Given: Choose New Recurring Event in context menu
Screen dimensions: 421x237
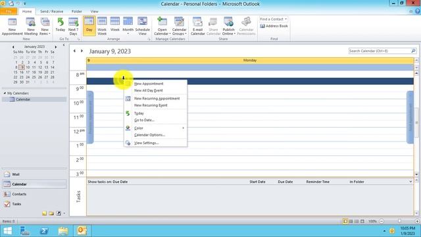Looking at the screenshot, I should tap(151, 105).
